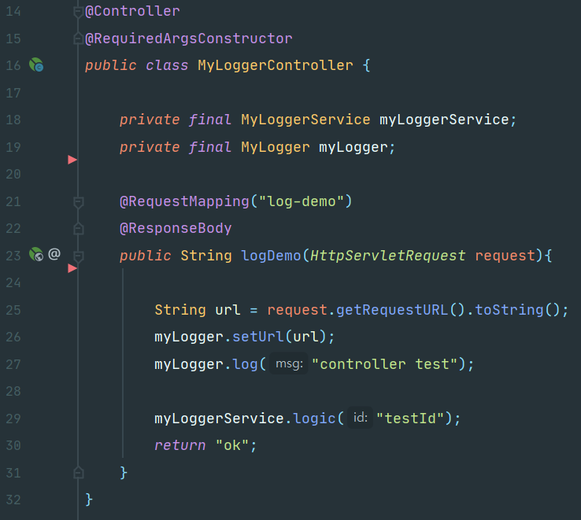Click the "testId" string literal
Screen dimensions: 581x520
[x=410, y=419]
